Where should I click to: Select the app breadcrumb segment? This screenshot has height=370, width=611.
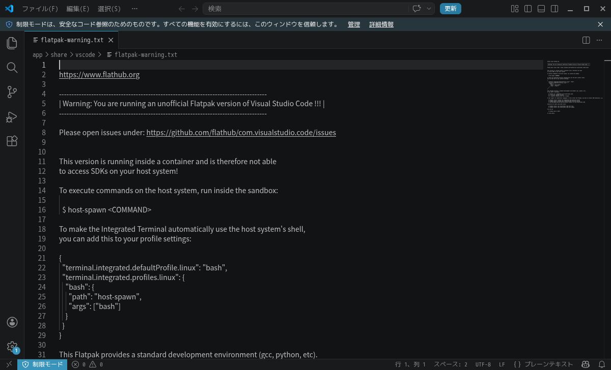pos(38,54)
